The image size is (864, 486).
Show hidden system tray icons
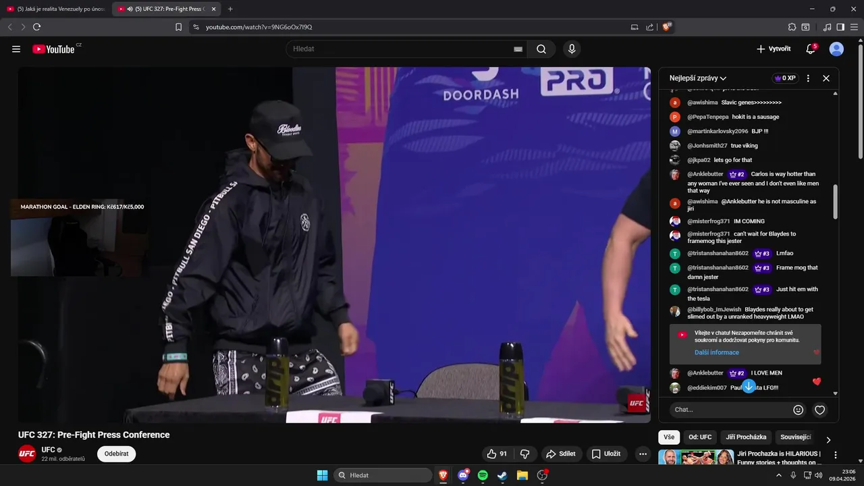[x=778, y=475]
